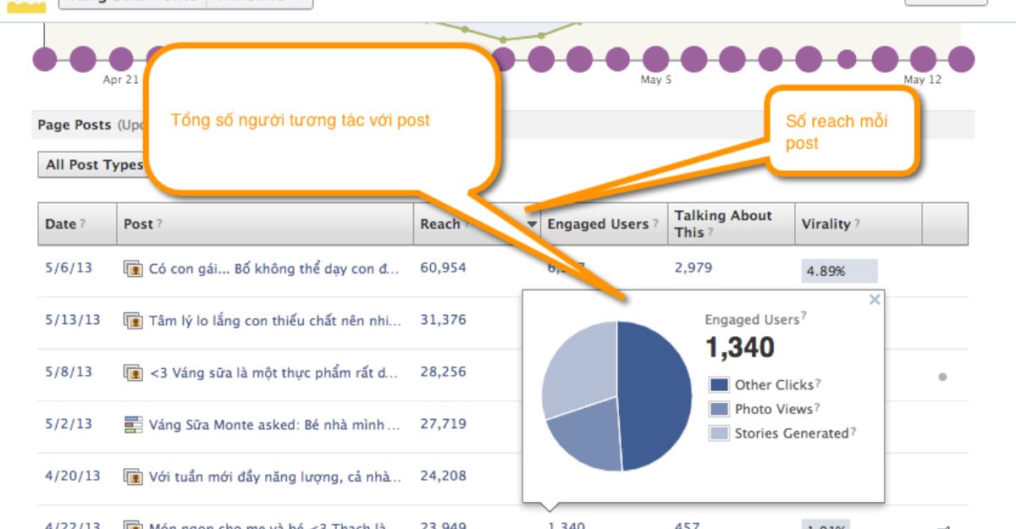1016x529 pixels.
Task: Click the Stories Generated legend color swatch
Action: pyautogui.click(x=718, y=433)
